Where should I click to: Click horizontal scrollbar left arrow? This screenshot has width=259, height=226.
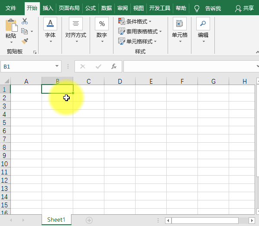(x=168, y=220)
